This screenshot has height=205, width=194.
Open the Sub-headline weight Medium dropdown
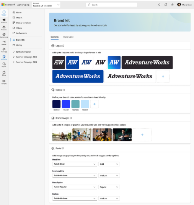point(109,175)
